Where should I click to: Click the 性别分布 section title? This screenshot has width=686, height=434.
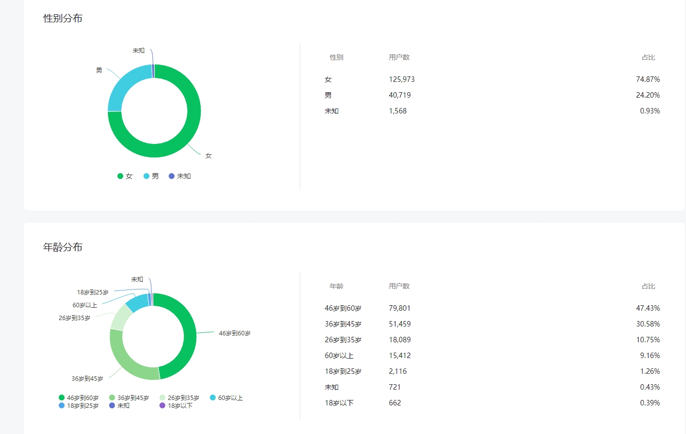63,18
